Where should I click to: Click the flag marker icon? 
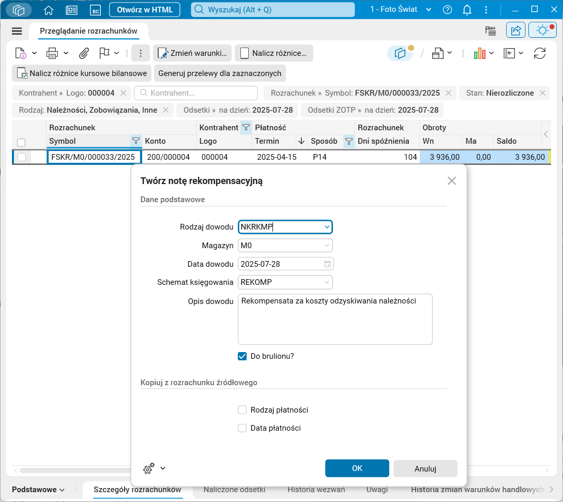pyautogui.click(x=104, y=53)
